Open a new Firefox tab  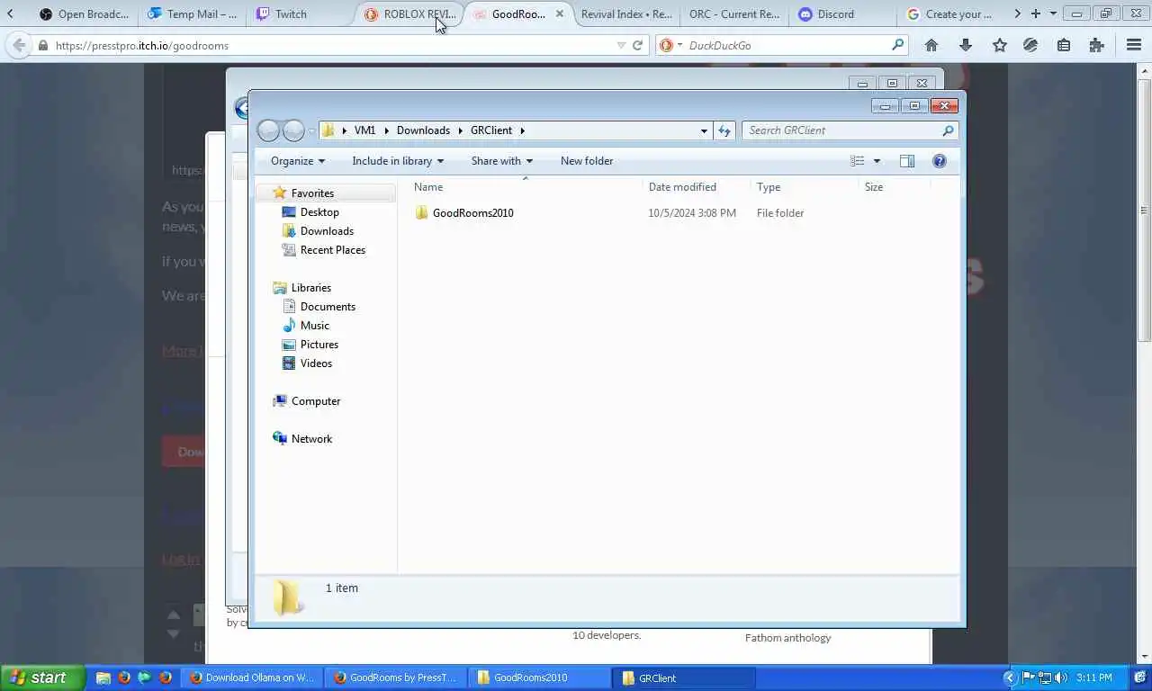pos(1036,13)
